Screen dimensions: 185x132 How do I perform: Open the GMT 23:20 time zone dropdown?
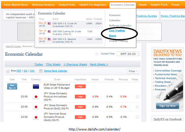click(128, 54)
